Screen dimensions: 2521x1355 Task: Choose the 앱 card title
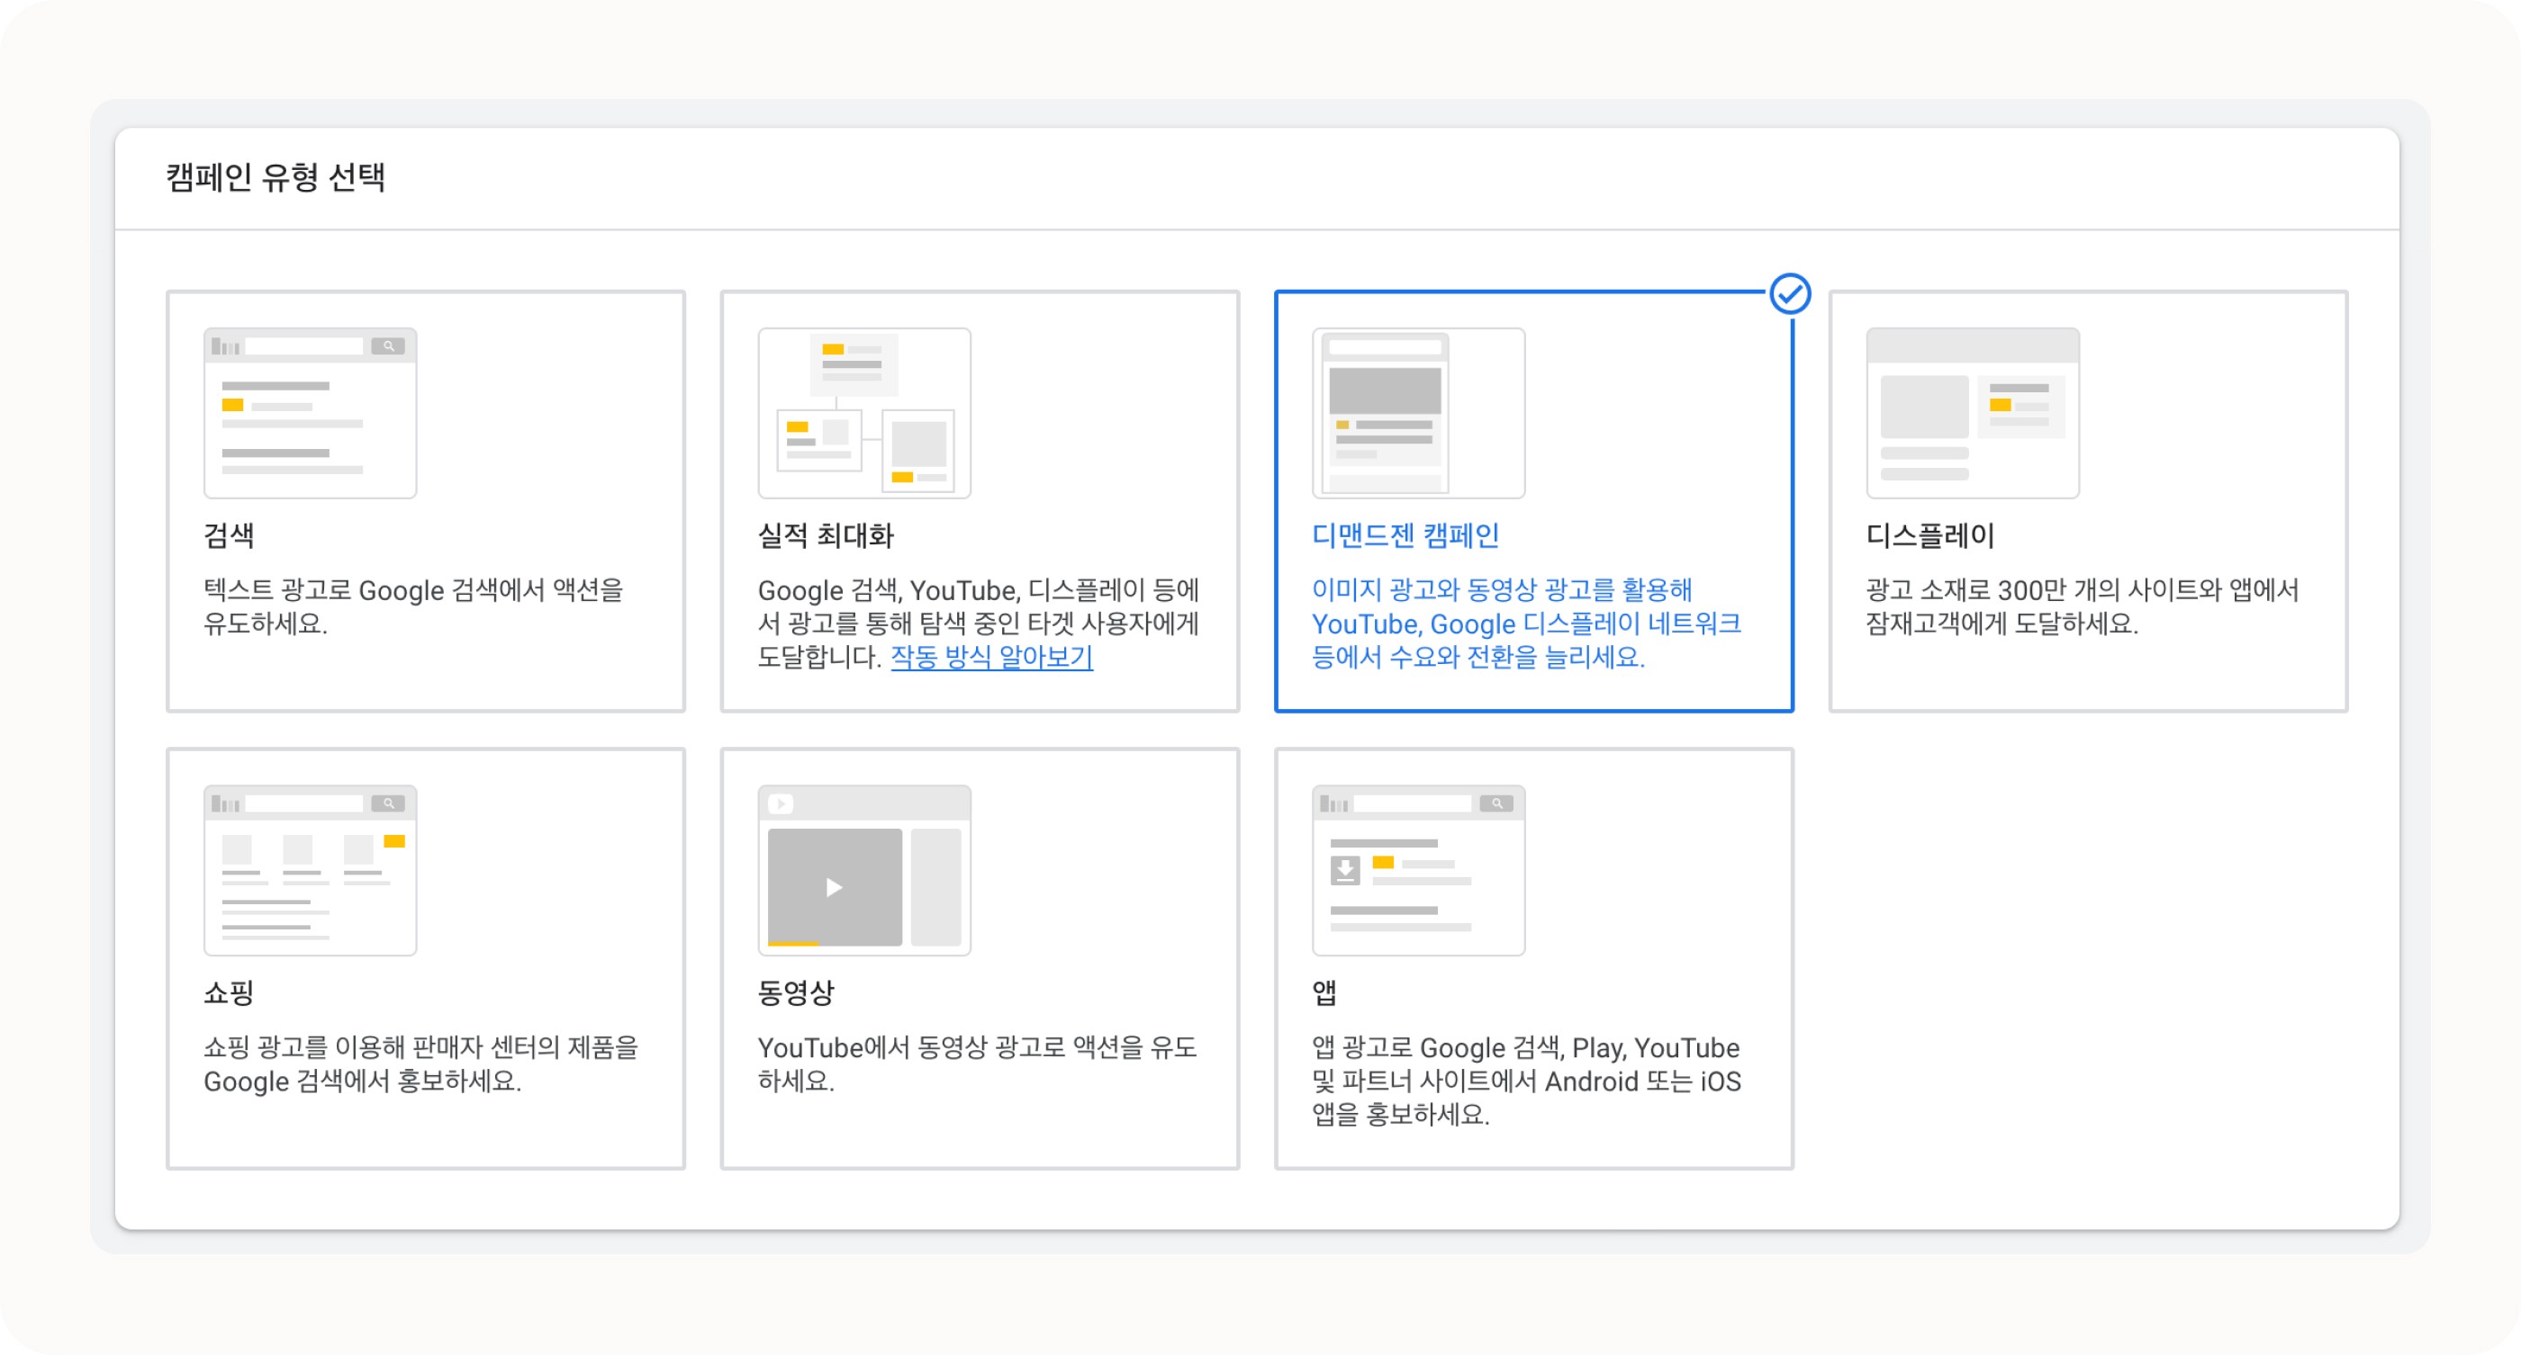(x=1324, y=992)
